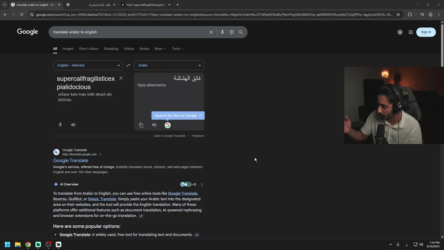
Task: Reload the current page
Action: 22,15
